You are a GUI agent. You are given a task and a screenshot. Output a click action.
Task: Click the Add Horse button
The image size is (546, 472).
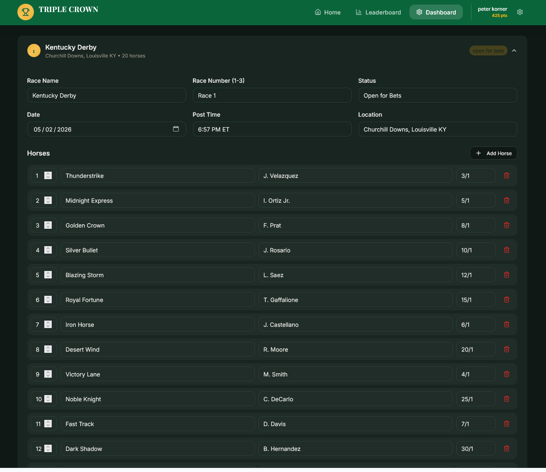(493, 153)
